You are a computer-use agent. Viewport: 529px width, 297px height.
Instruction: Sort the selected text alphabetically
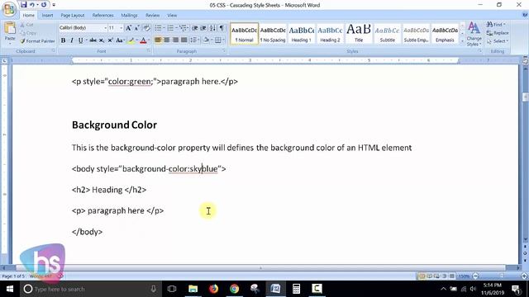coord(212,28)
